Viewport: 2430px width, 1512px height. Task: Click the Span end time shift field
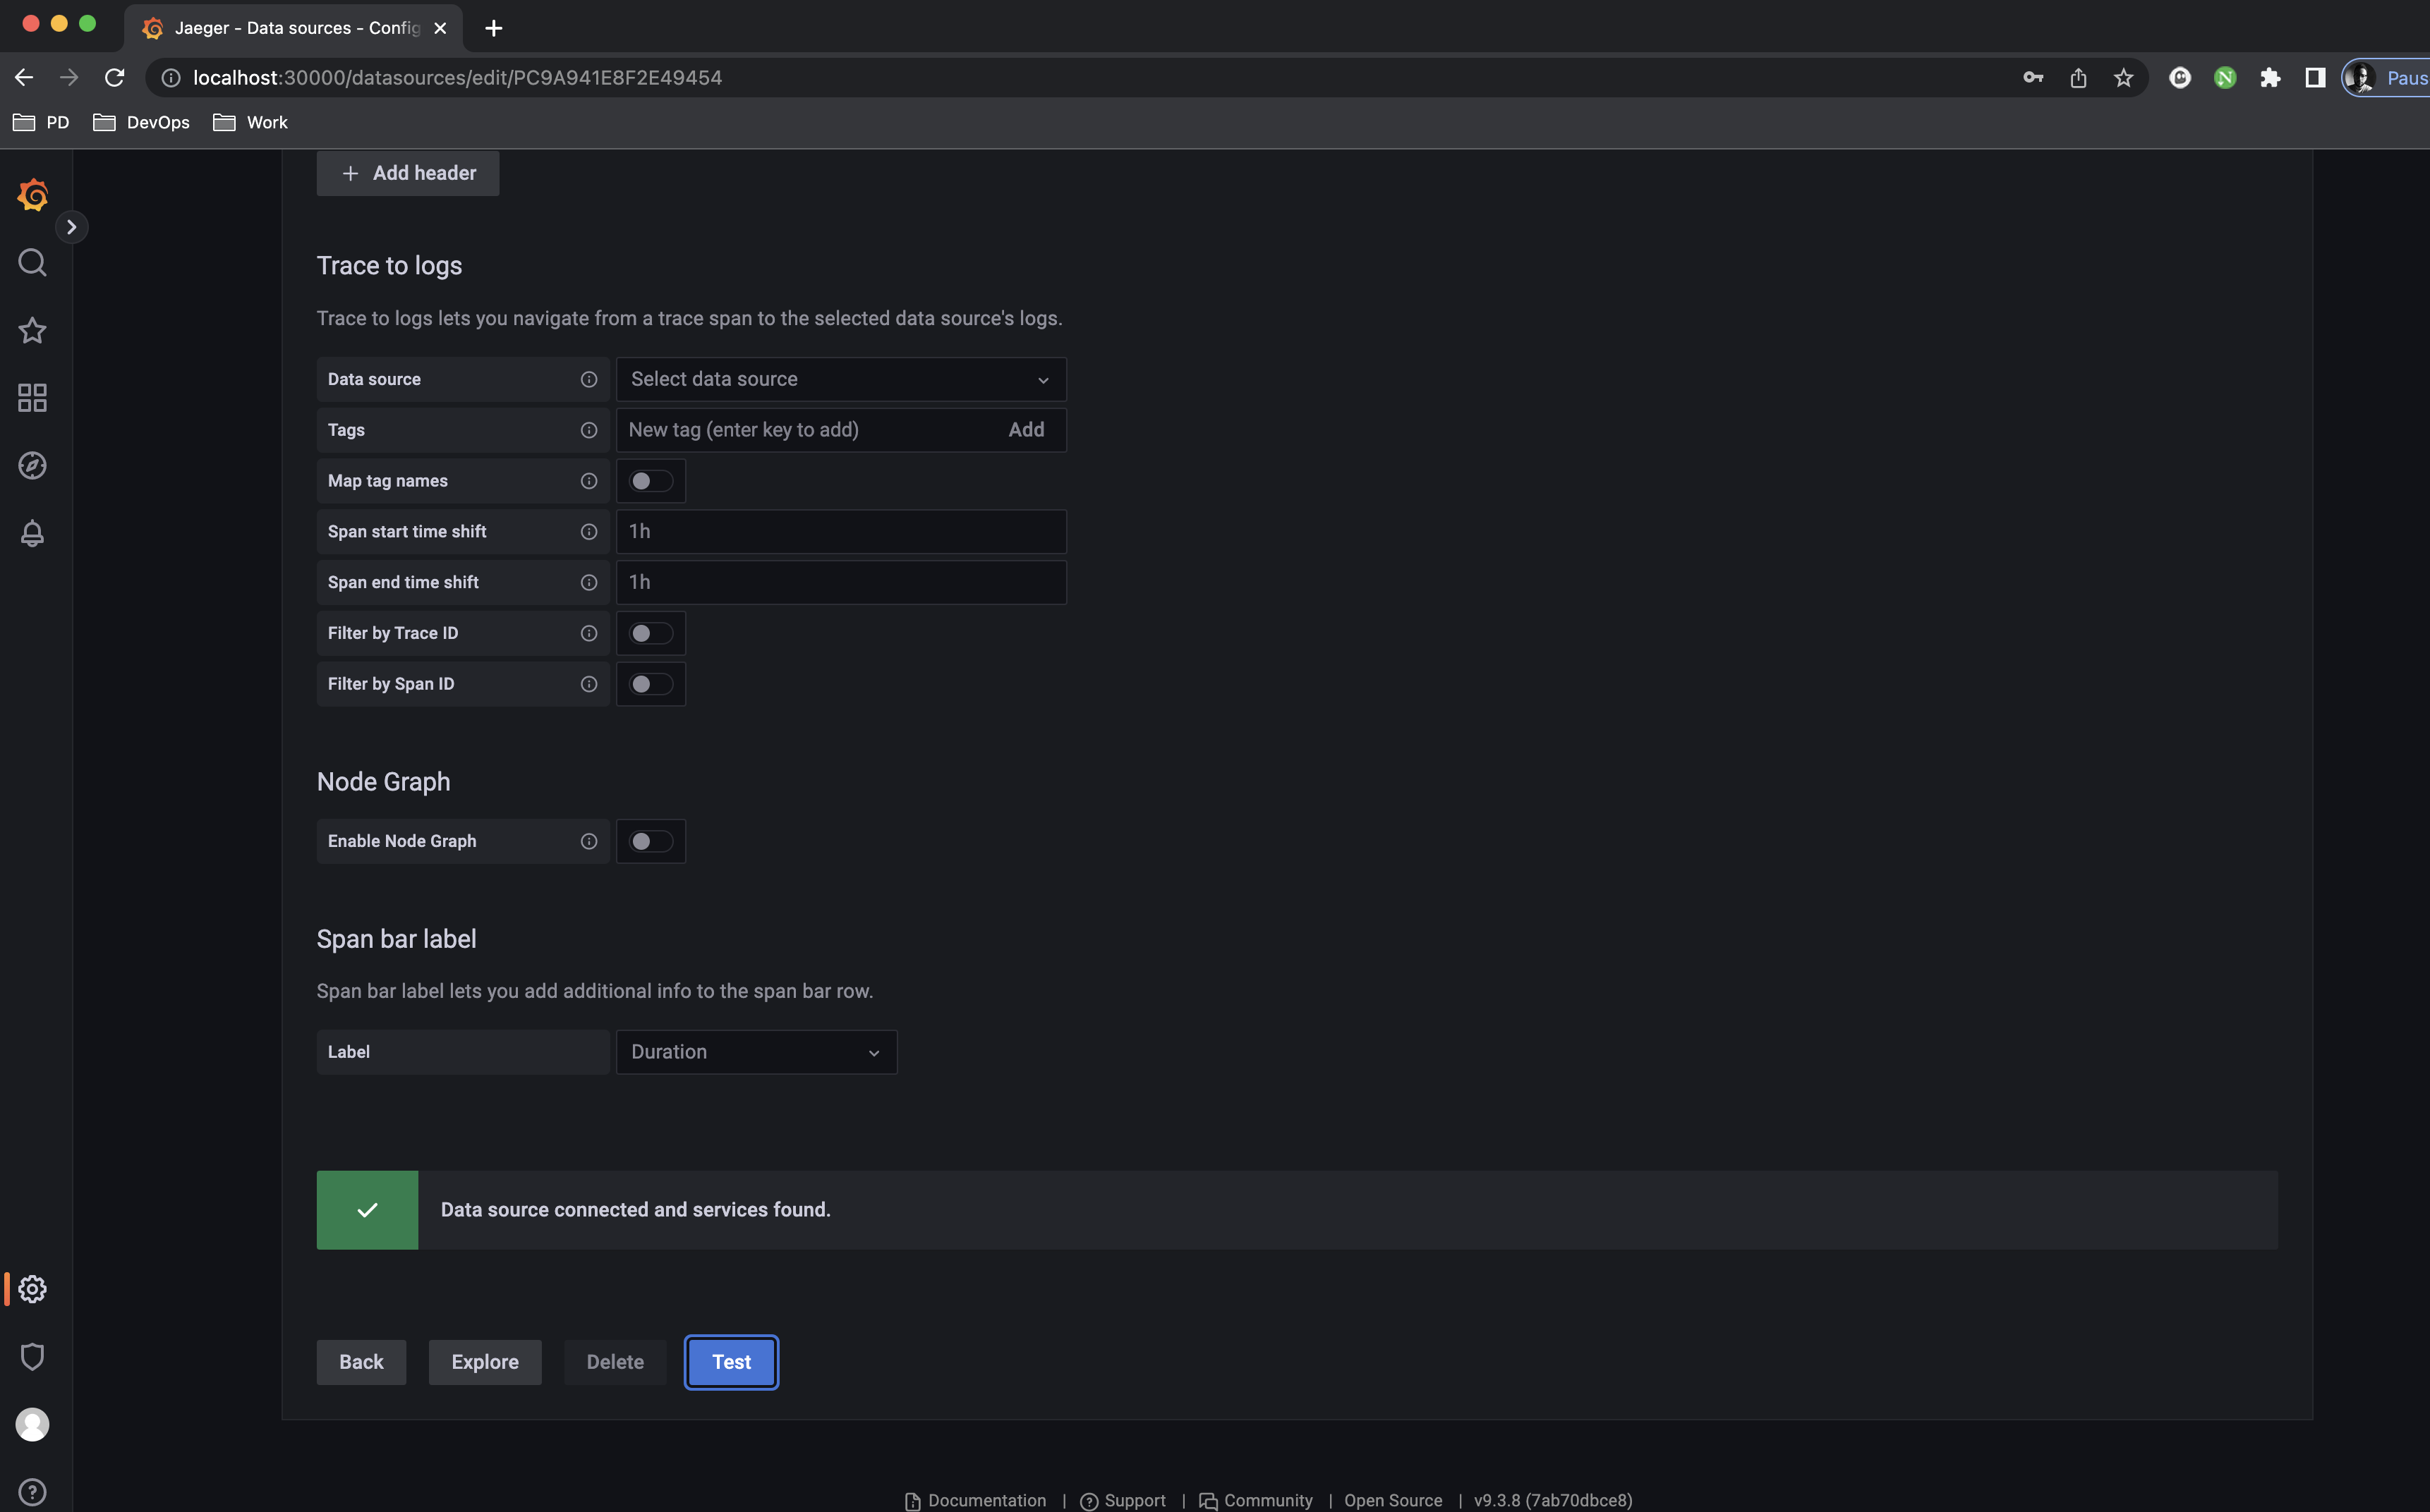(840, 582)
